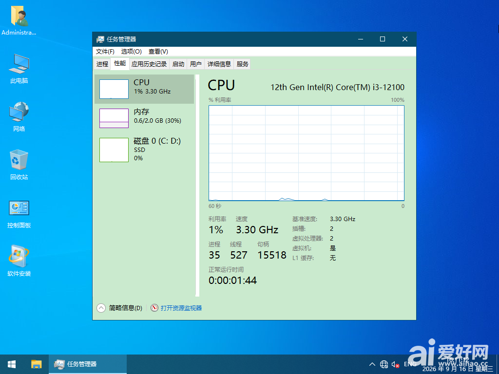Screen dimensions: 499x374
Task: Click the Windows Start button
Action: (12, 364)
